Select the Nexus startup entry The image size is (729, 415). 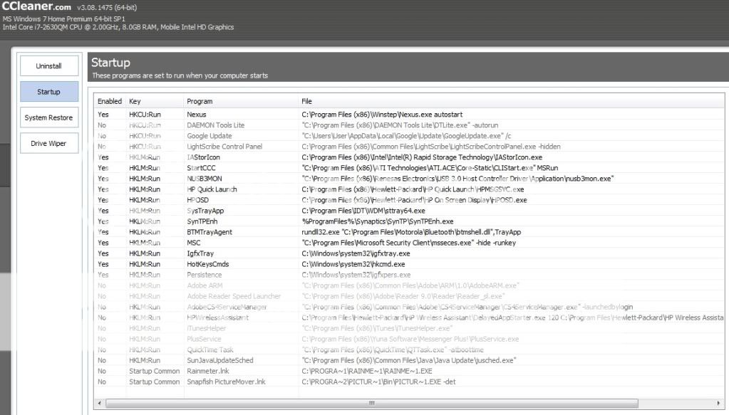coord(197,114)
